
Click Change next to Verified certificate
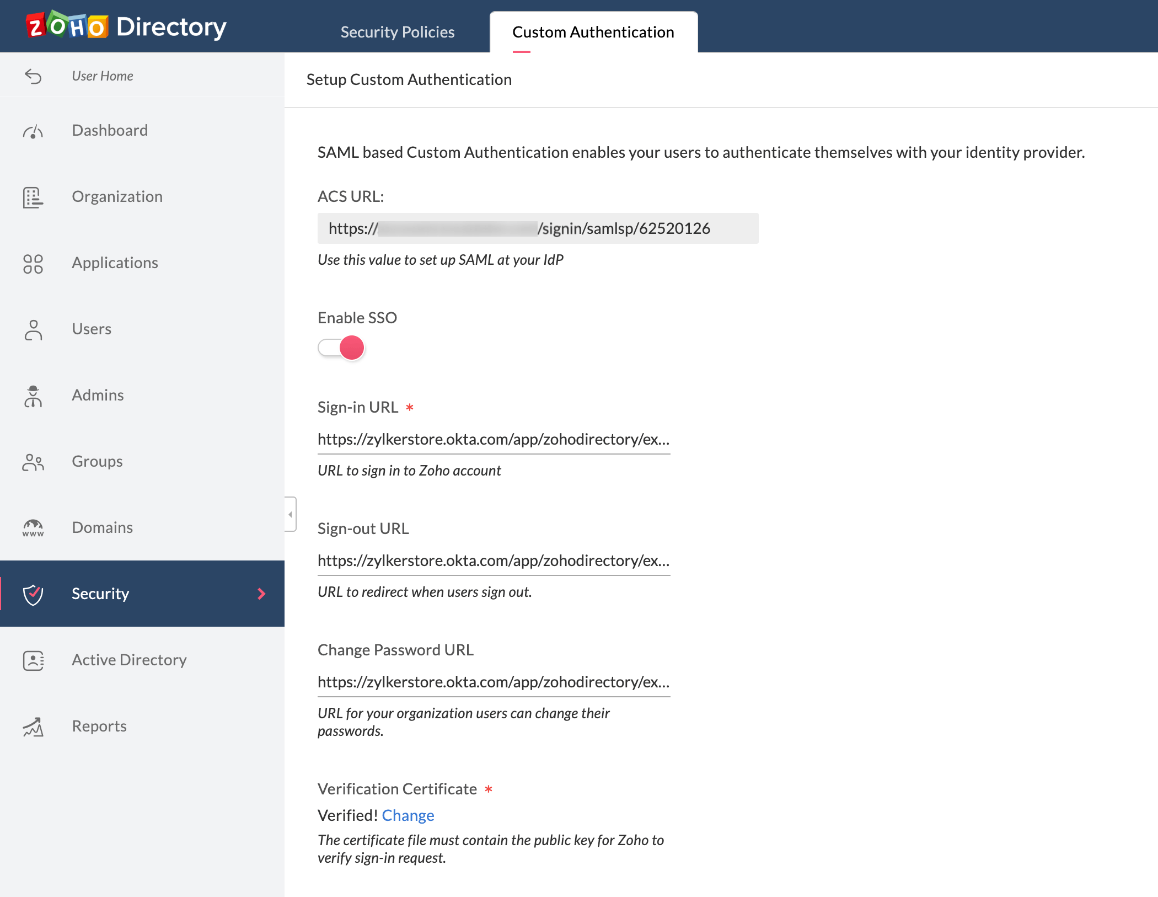tap(408, 815)
